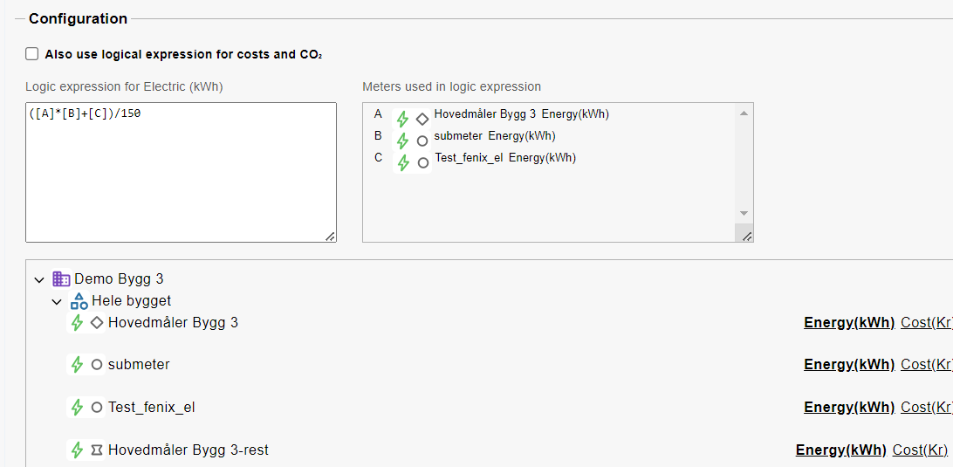Viewport: 953px width, 467px height.
Task: Select Energy(kWh) link for Hovedmåler Bygg 3
Action: (x=849, y=323)
